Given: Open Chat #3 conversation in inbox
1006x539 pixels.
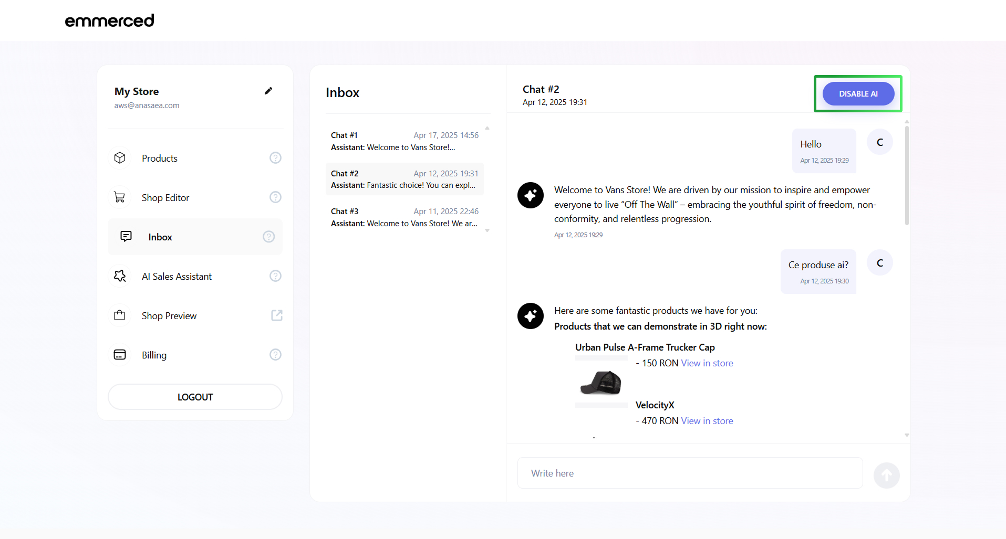Looking at the screenshot, I should point(405,217).
